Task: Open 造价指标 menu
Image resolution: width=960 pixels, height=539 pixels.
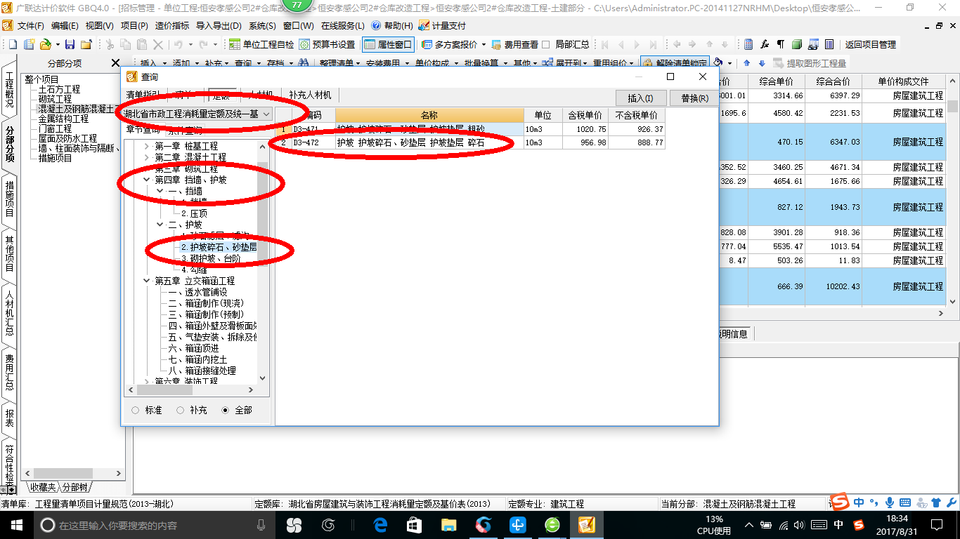Action: pos(171,25)
